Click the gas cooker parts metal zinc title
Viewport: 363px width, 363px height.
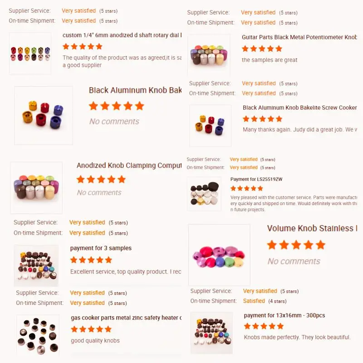126,318
